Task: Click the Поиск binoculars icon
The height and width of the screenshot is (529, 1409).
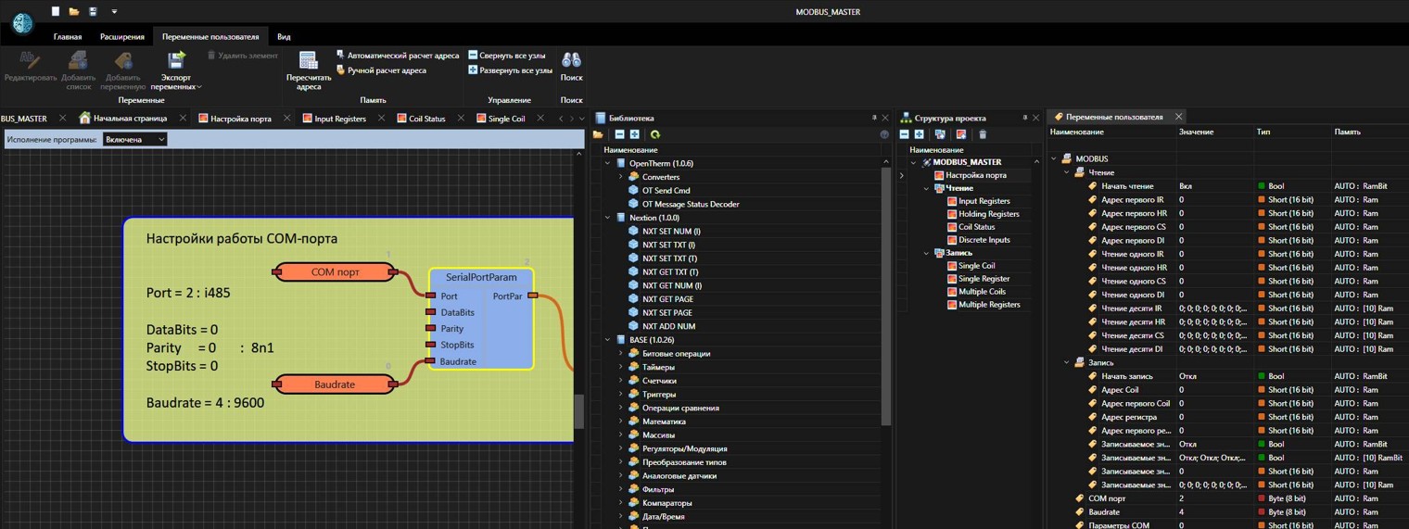Action: point(572,60)
